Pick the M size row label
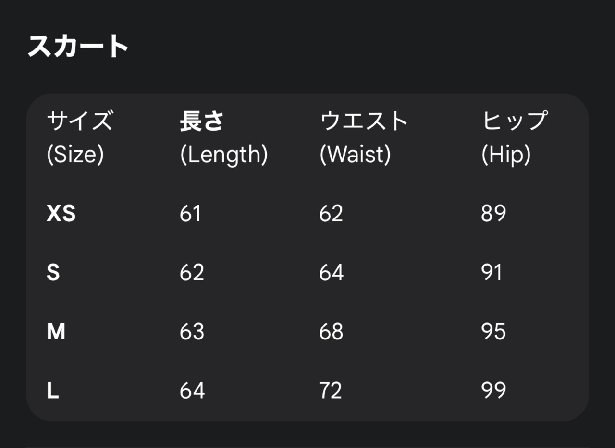This screenshot has height=448, width=615. [x=56, y=332]
